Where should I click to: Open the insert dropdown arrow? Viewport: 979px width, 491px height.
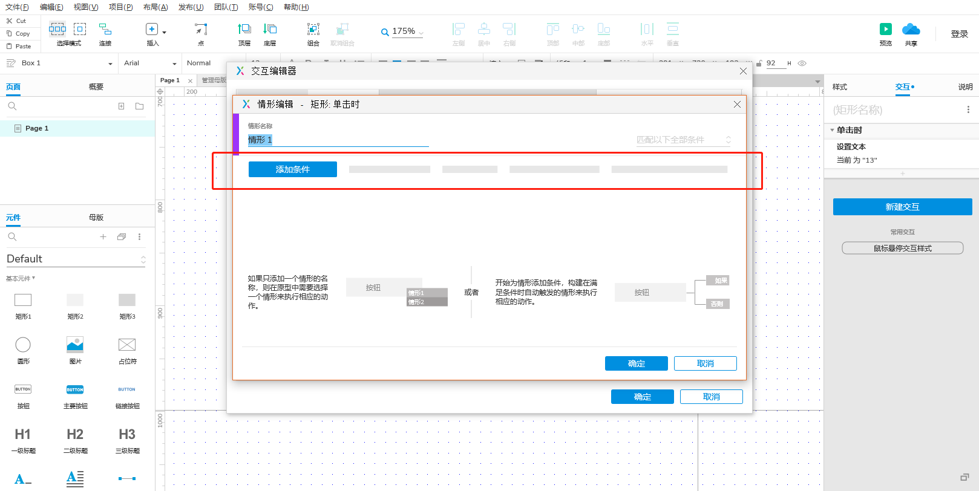164,32
